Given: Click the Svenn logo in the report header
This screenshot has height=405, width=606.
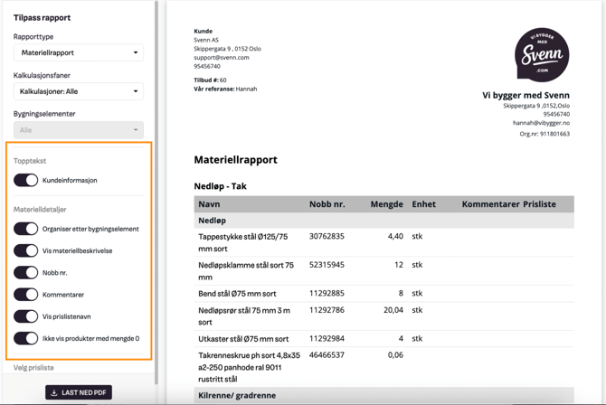Looking at the screenshot, I should pyautogui.click(x=541, y=54).
